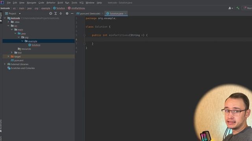The width and height of the screenshot is (252, 141).
Task: Open the Tools menu
Action: pyautogui.click(x=74, y=3)
